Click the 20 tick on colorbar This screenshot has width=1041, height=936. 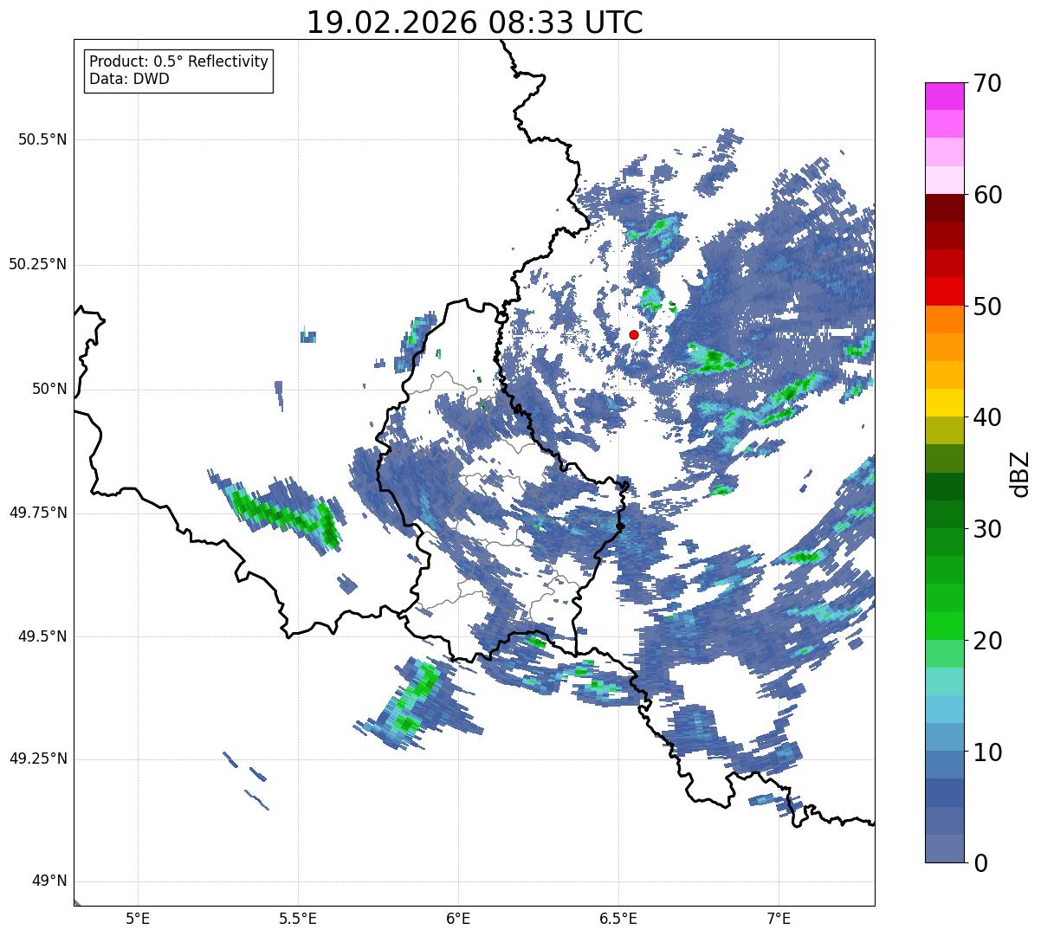987,641
